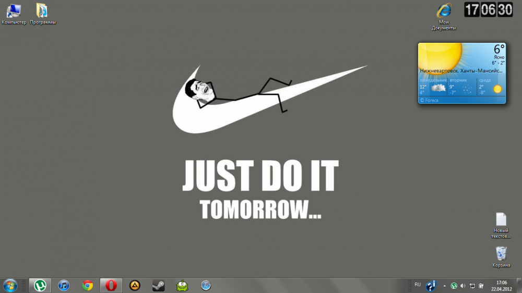Switch to the Opera browser taskbar button
Screen dimensions: 522x293
(x=111, y=285)
